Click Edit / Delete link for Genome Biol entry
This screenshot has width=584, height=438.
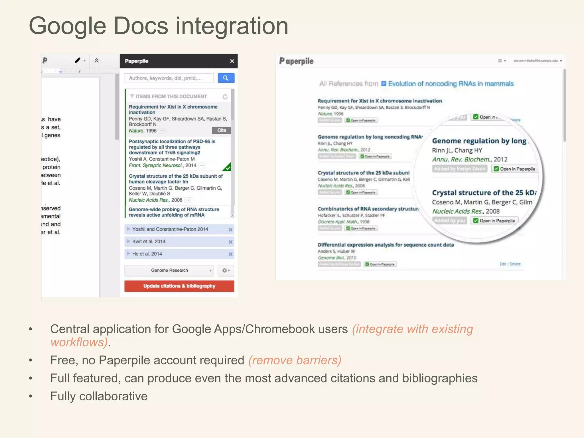pos(510,264)
